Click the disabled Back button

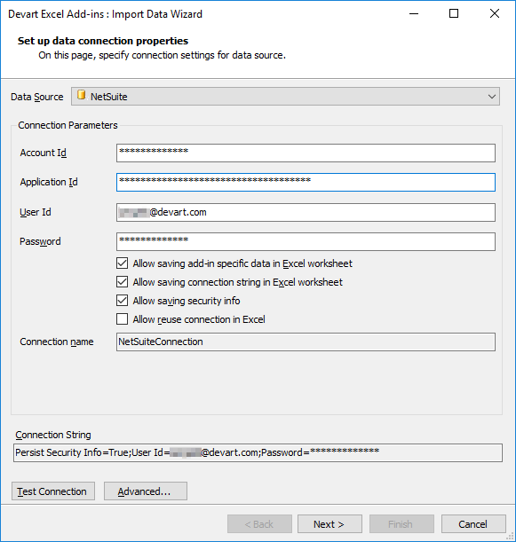click(x=259, y=524)
